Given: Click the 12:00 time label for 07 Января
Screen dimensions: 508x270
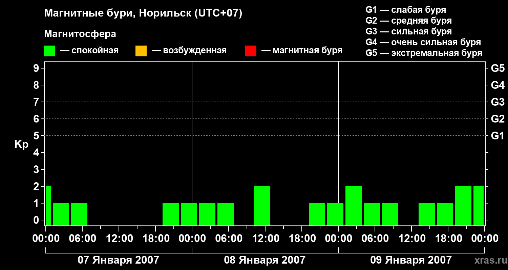Looking at the screenshot, I should [119, 238].
